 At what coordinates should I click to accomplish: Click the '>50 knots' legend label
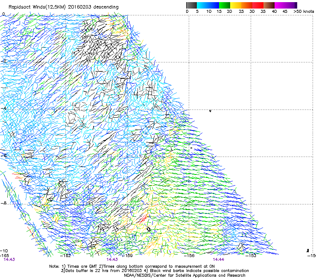coord(304,12)
